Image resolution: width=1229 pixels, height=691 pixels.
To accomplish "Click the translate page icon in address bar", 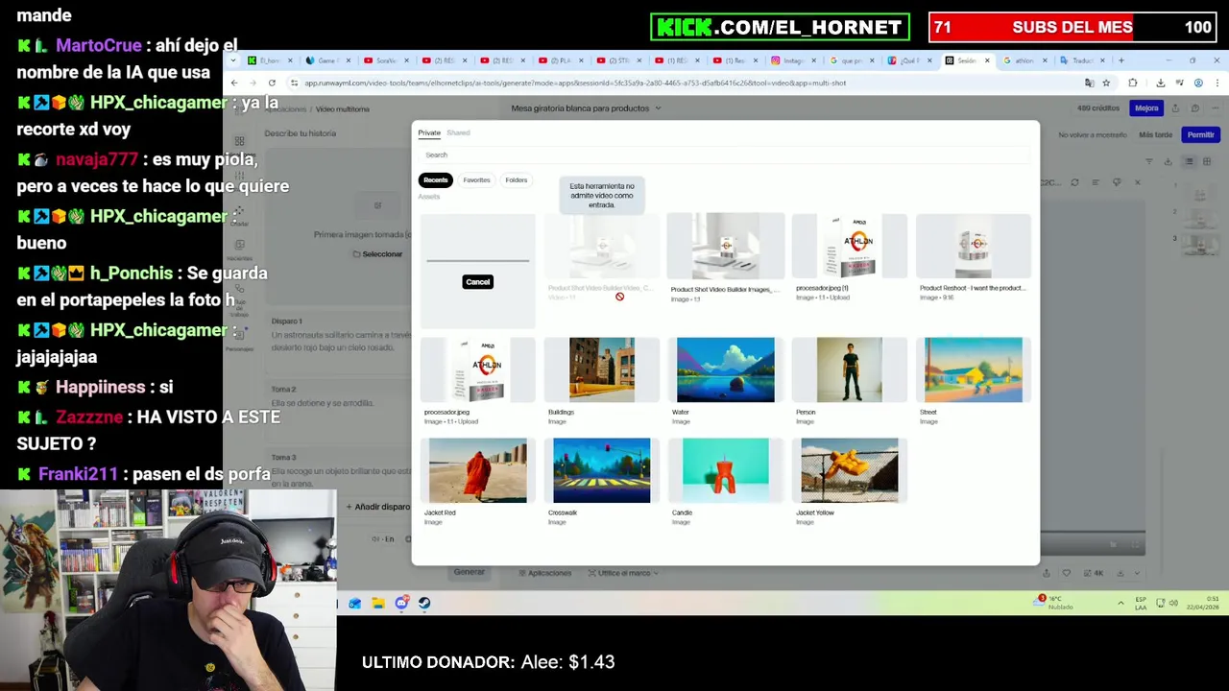I will (x=1089, y=83).
